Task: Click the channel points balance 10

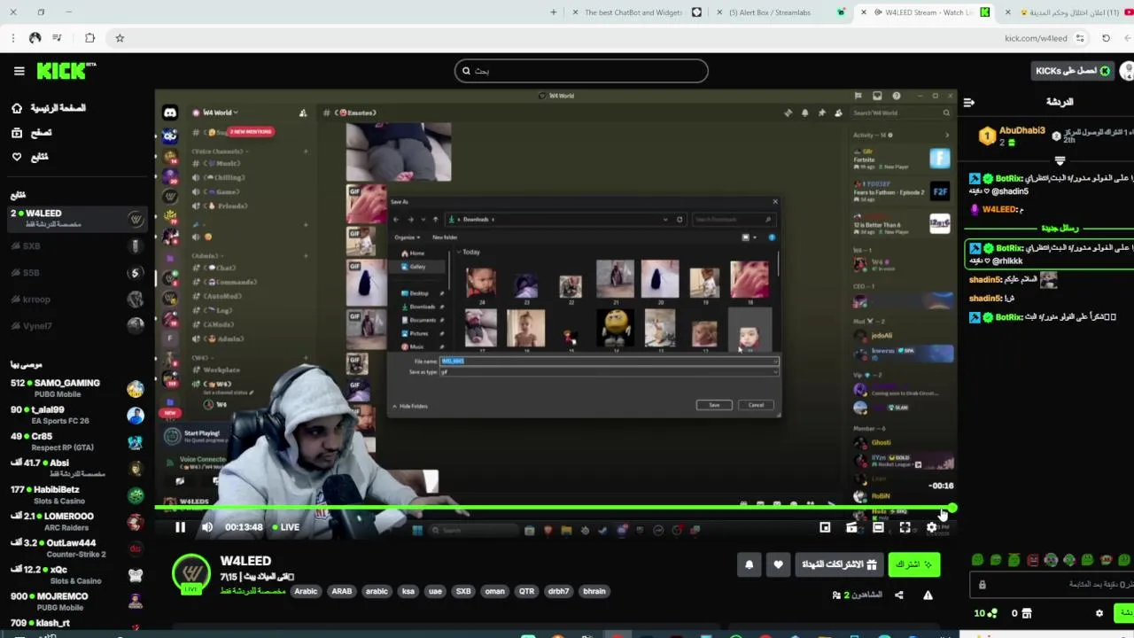Action: [985, 613]
